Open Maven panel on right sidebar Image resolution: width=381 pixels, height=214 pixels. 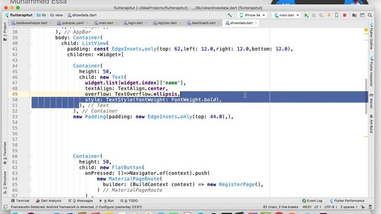coord(371,101)
